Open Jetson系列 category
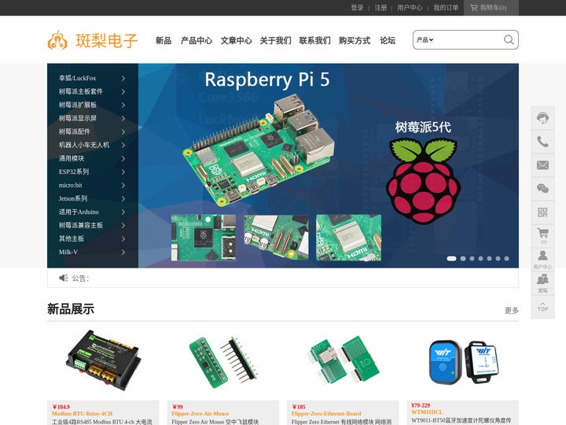Screen dimensions: 566x425 73,198
